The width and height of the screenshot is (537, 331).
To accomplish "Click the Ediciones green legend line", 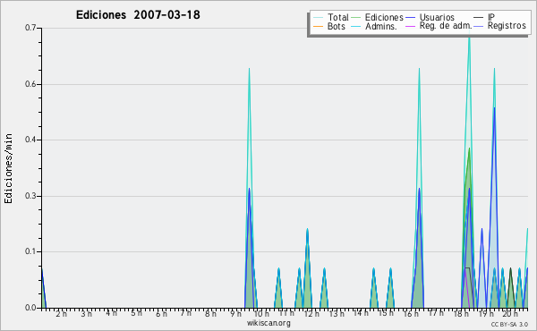I will pyautogui.click(x=356, y=18).
